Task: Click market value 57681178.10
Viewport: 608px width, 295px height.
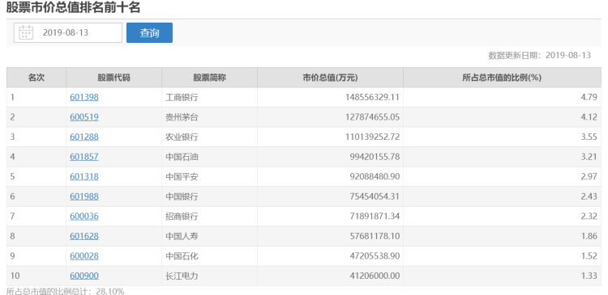Action: 375,236
